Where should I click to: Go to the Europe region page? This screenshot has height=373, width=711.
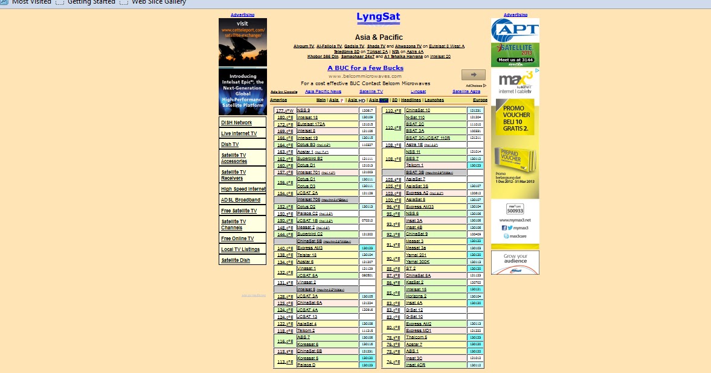coord(480,100)
